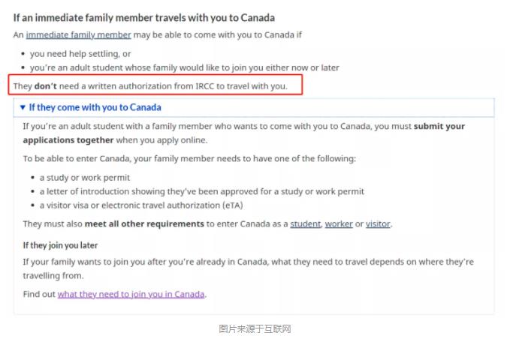Open 'what they need to join you in Canada' link
This screenshot has height=339, width=510.
(131, 294)
